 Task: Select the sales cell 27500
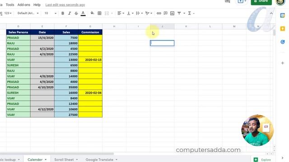pyautogui.click(x=66, y=115)
